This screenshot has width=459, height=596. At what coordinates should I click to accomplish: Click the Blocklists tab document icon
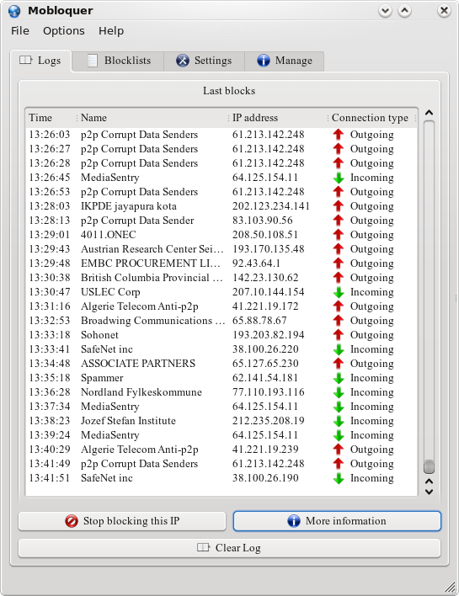(93, 61)
